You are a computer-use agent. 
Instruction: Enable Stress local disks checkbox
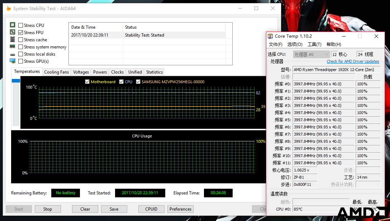coord(21,54)
